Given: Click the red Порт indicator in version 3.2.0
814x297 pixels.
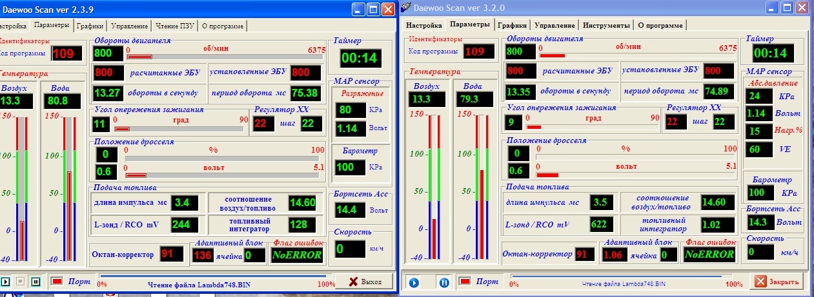Looking at the screenshot, I should tap(464, 282).
